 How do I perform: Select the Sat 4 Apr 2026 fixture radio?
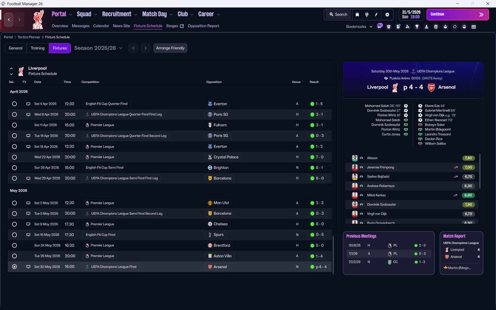[x=14, y=104]
